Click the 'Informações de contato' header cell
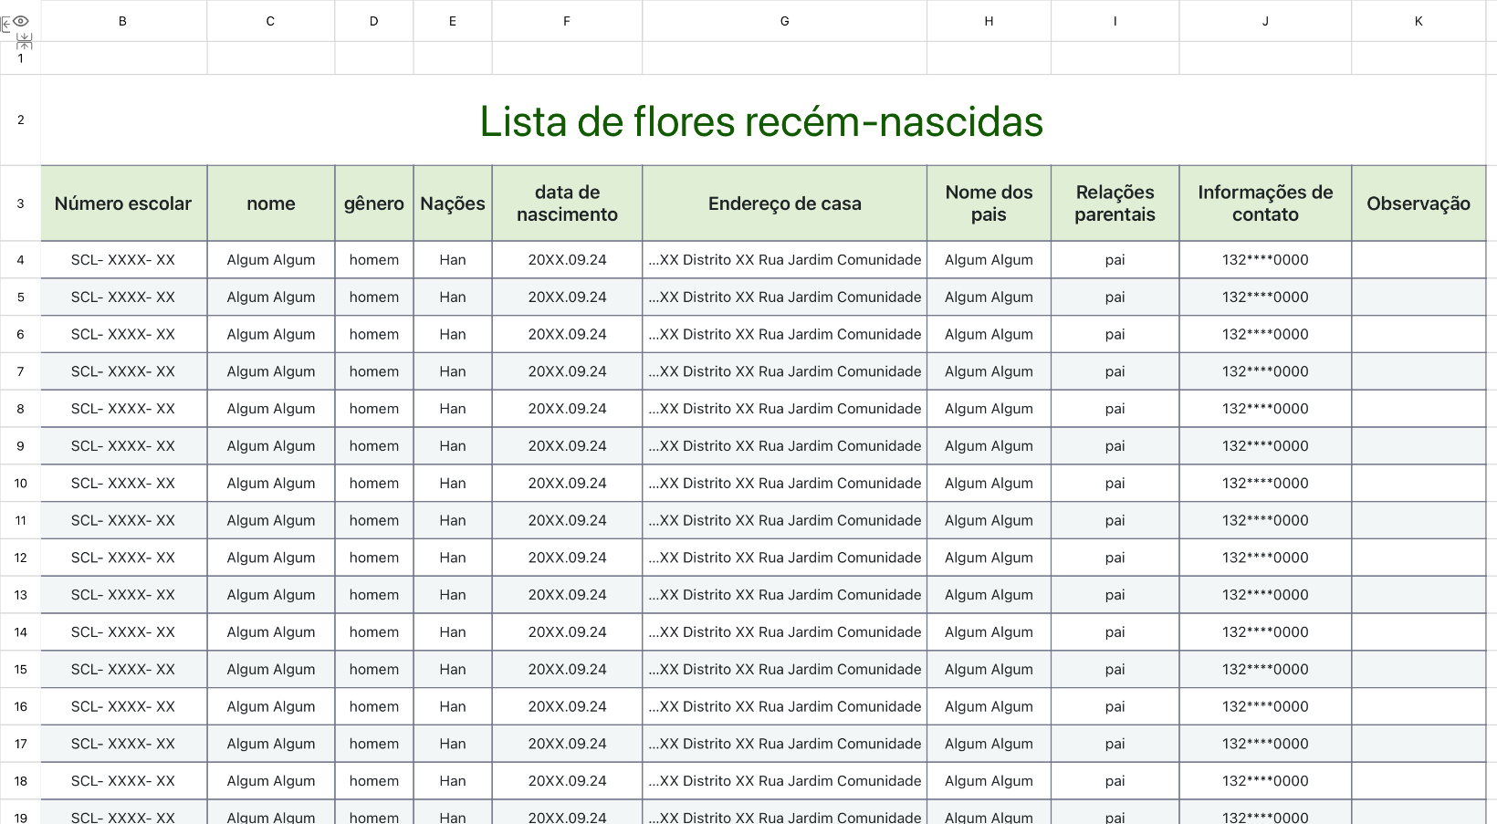This screenshot has width=1497, height=824. pyautogui.click(x=1265, y=203)
